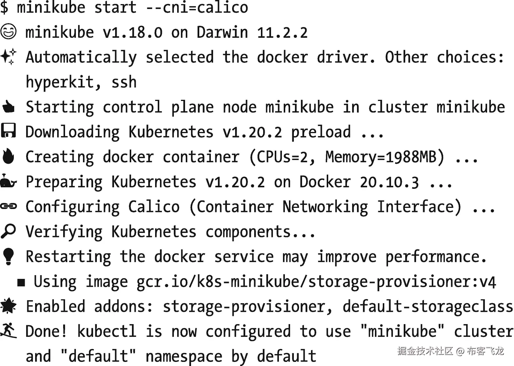Click the floppy disk icon beside Downloading
This screenshot has height=366, width=514.
[8, 131]
